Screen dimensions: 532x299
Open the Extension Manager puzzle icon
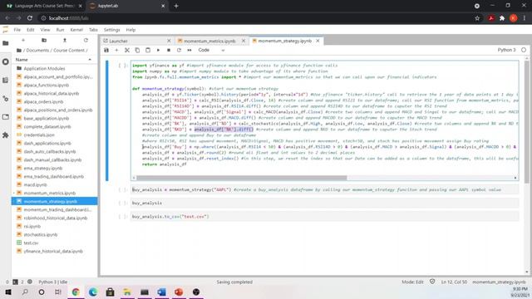pos(6,135)
